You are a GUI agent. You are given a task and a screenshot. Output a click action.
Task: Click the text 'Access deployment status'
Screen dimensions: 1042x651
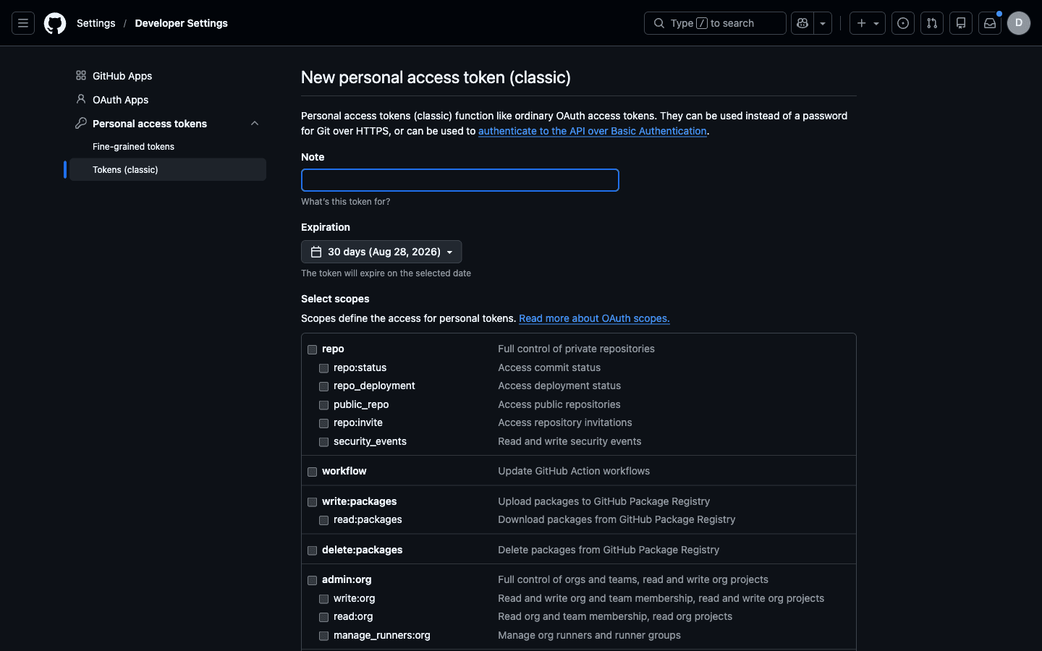coord(559,386)
